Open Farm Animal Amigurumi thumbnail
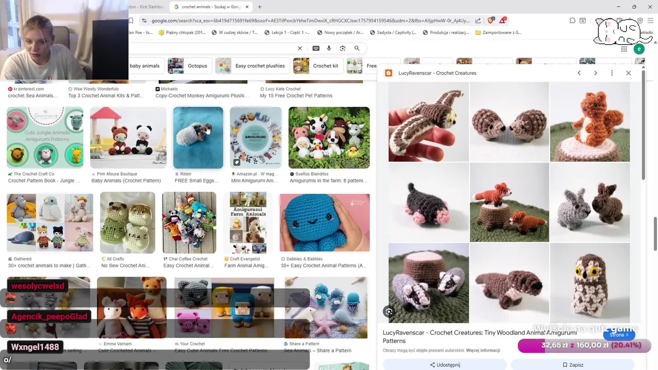658x370 pixels. [248, 223]
